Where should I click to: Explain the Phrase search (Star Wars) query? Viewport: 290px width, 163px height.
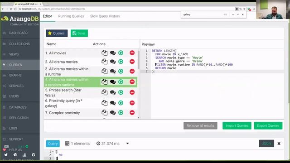pos(113,92)
